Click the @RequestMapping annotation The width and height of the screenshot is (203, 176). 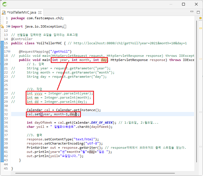[x=33, y=52]
